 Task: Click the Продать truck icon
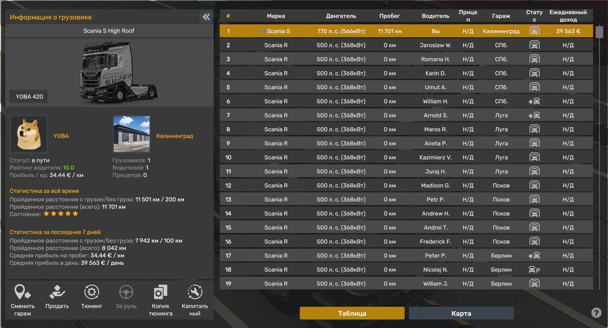57,292
